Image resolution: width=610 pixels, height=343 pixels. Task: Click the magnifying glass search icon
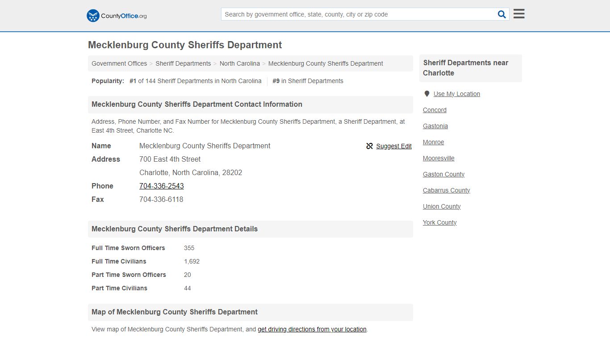502,14
